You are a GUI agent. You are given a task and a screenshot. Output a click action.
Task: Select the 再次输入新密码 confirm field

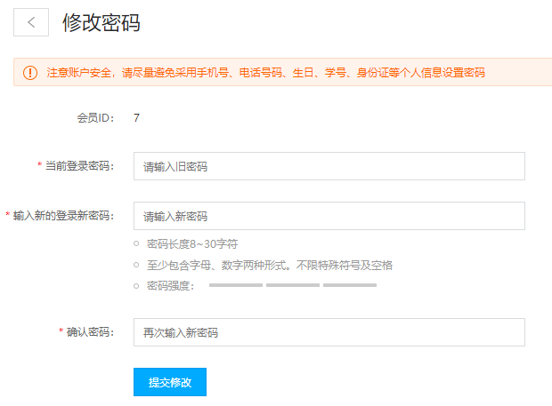click(x=329, y=332)
